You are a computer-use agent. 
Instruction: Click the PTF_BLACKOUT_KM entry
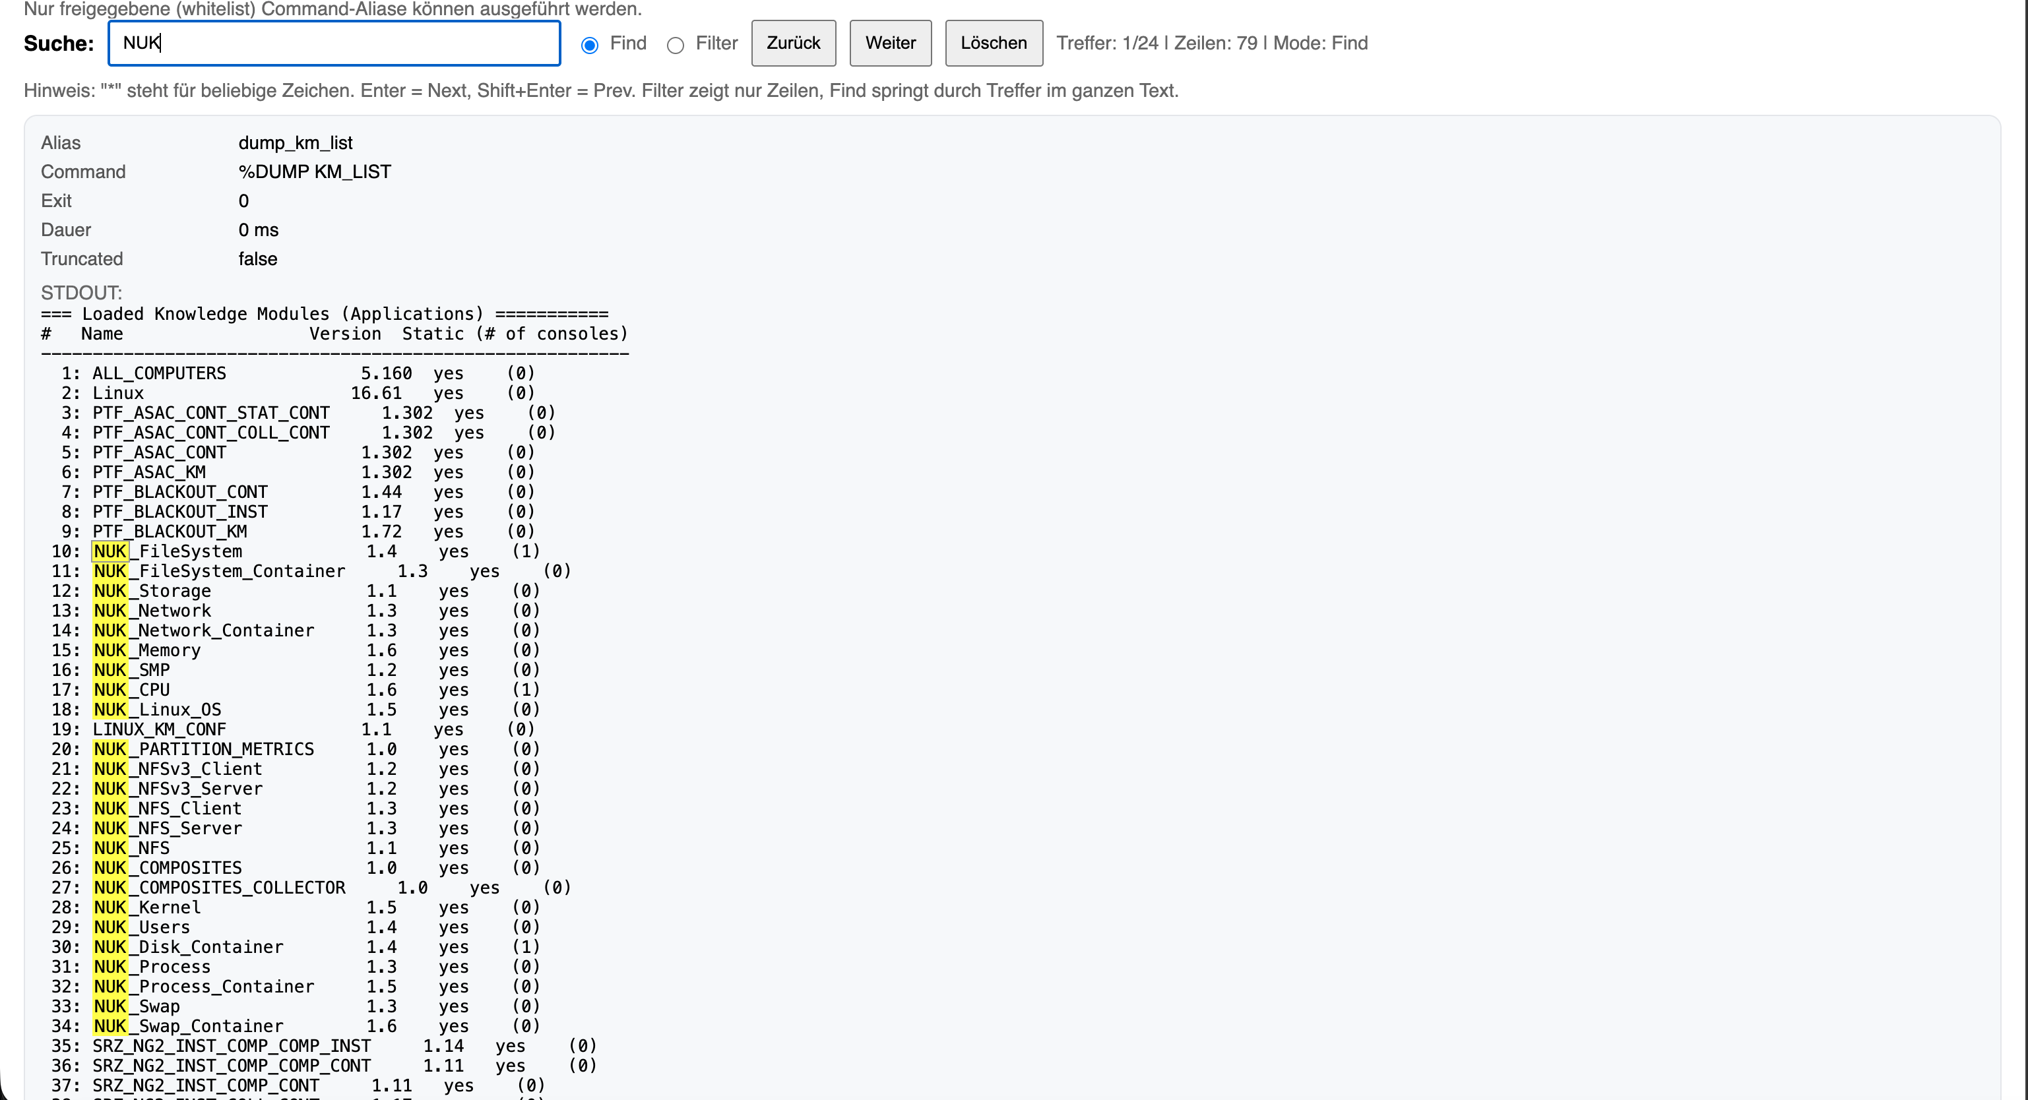(170, 531)
